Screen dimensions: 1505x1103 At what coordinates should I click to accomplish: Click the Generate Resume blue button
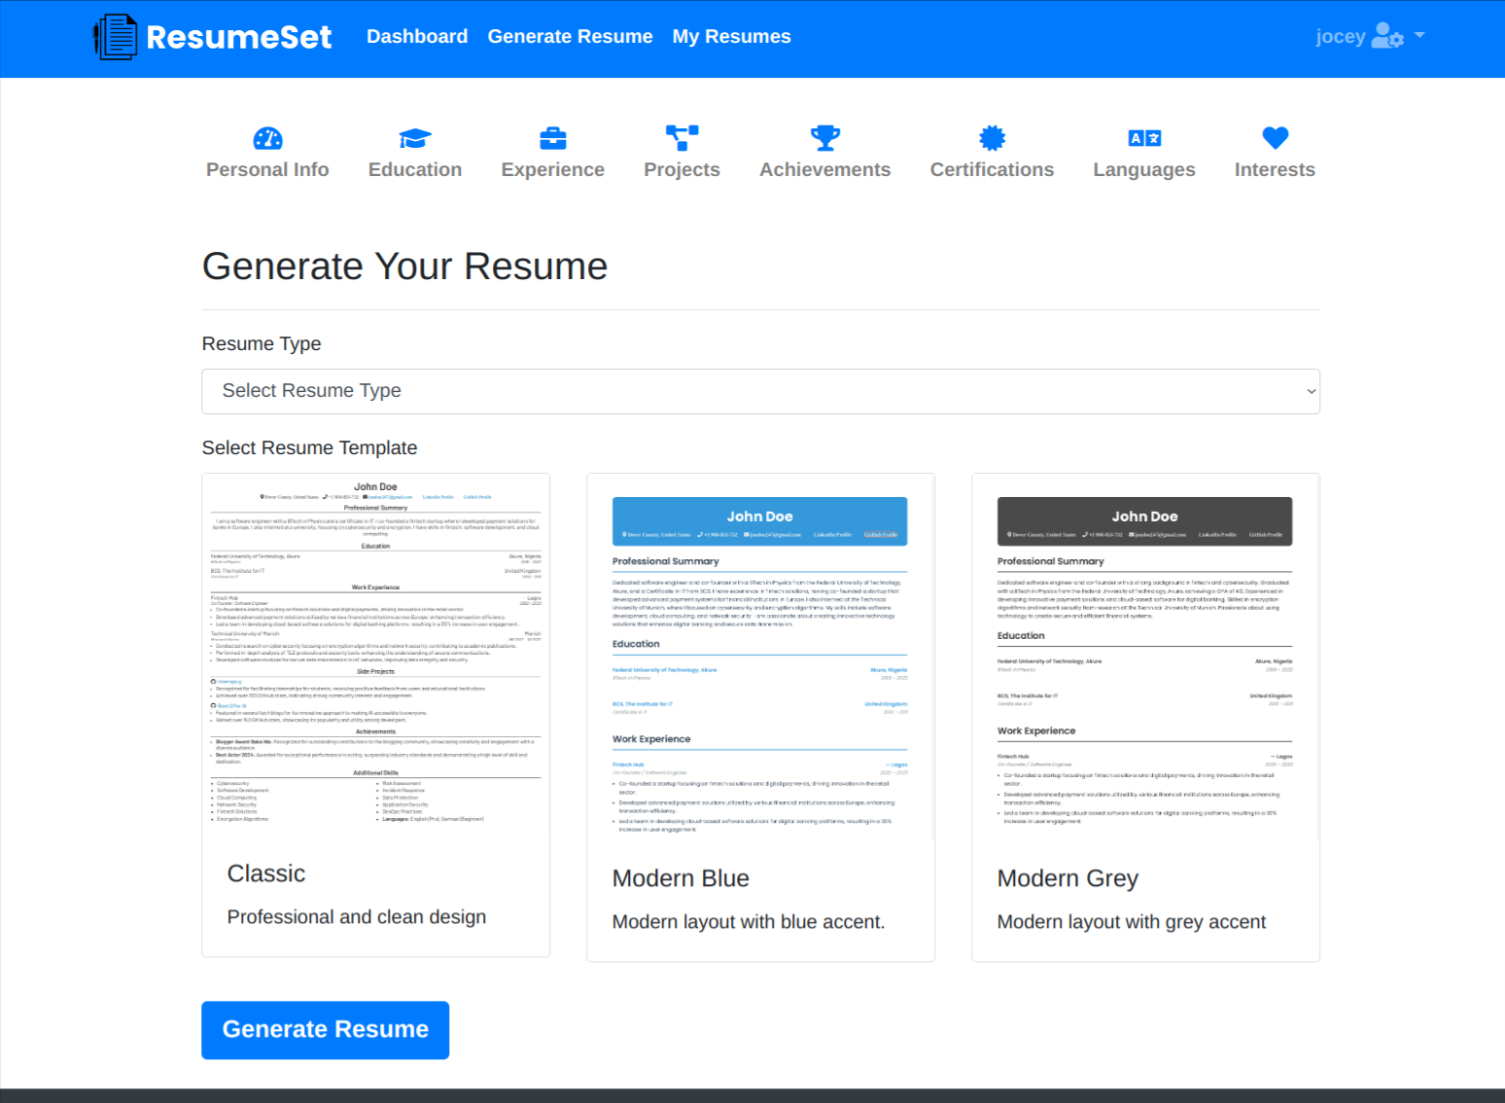(326, 1030)
